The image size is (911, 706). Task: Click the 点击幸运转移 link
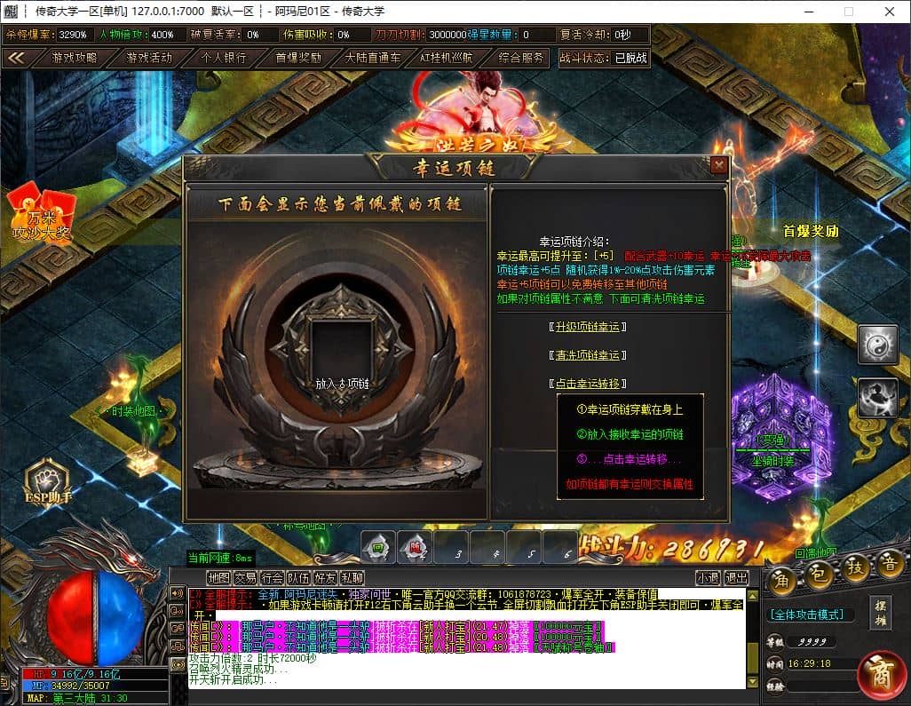pyautogui.click(x=588, y=384)
